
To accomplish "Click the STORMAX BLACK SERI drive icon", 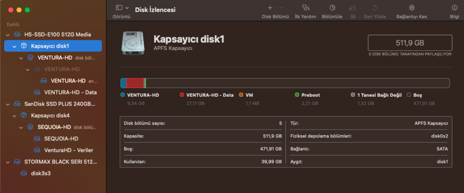I will 17,162.
